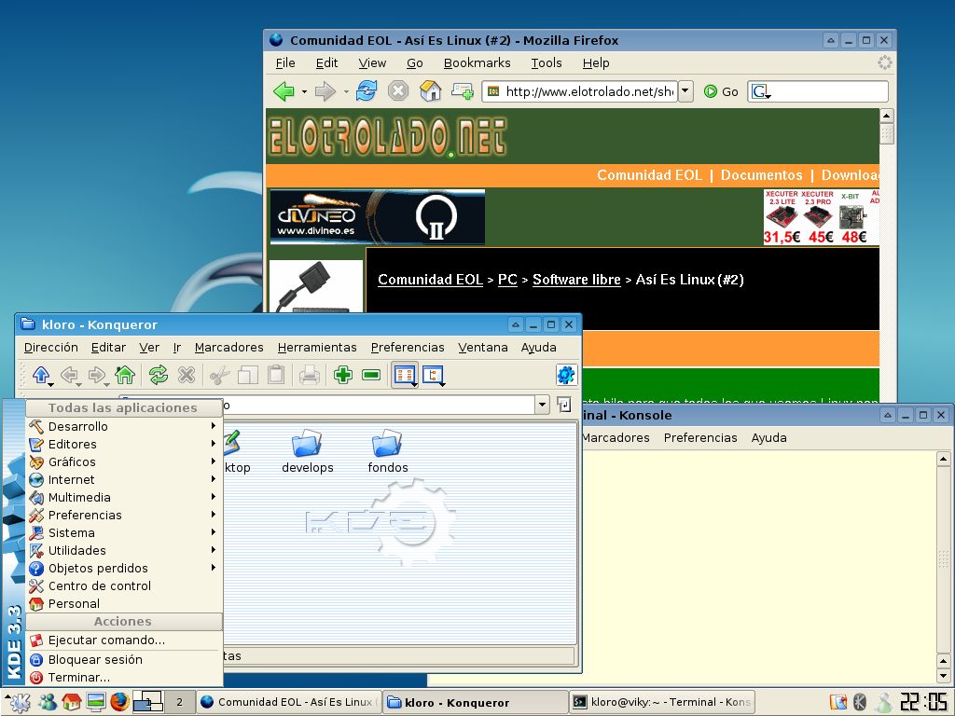Go to Firefox home page icon

click(x=430, y=91)
